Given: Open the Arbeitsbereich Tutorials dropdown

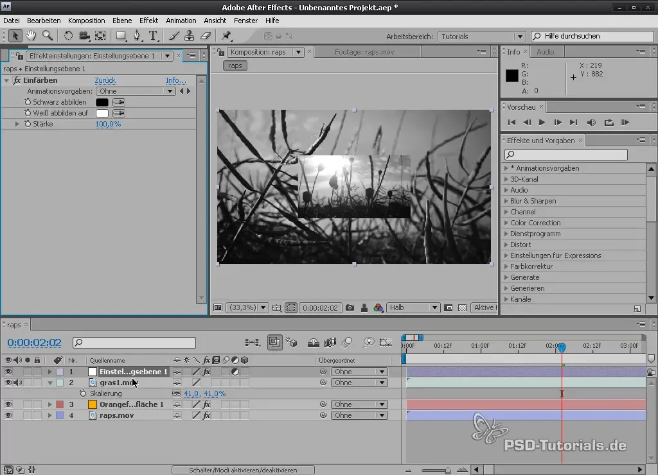Looking at the screenshot, I should 482,37.
